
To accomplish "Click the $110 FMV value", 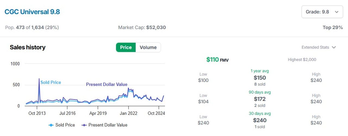I will click(x=217, y=59).
